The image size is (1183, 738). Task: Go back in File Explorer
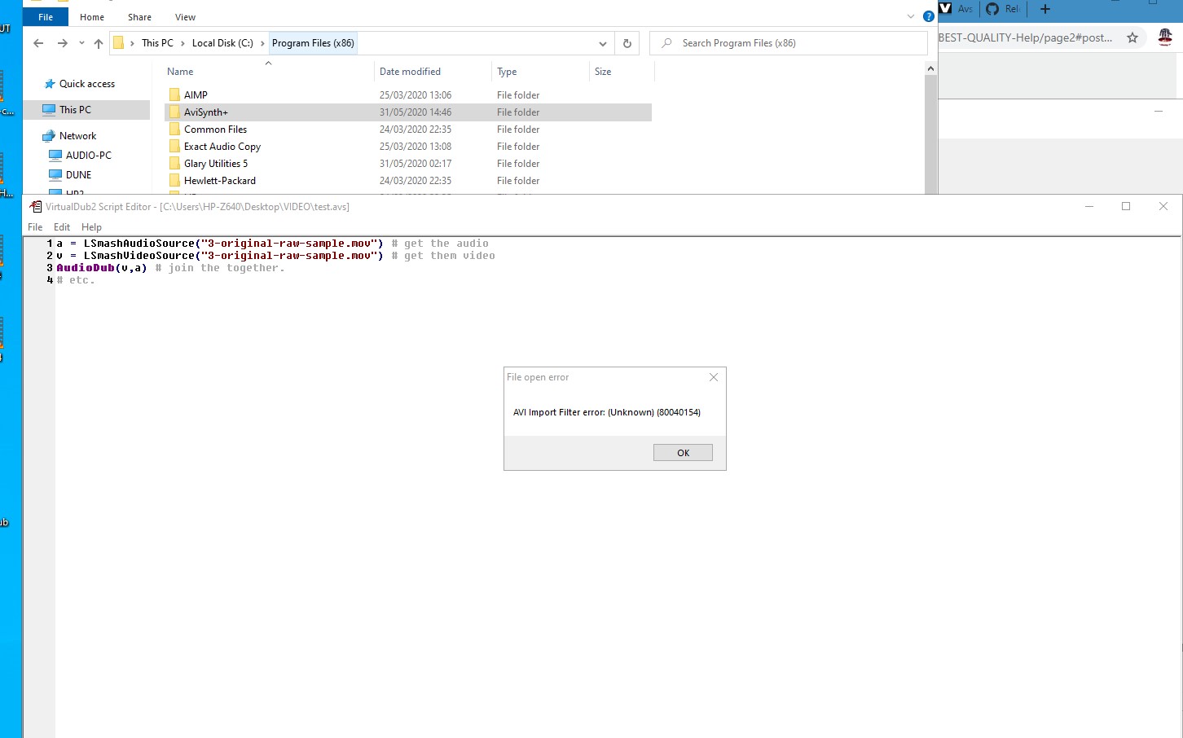point(38,43)
